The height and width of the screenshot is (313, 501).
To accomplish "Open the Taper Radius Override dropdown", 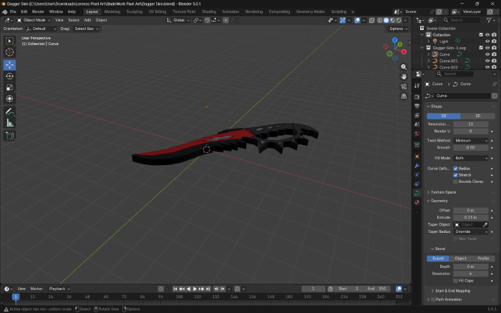I will (x=471, y=232).
